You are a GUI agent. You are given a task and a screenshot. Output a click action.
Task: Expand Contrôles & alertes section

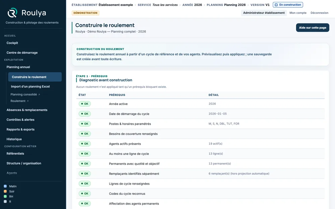pyautogui.click(x=20, y=120)
